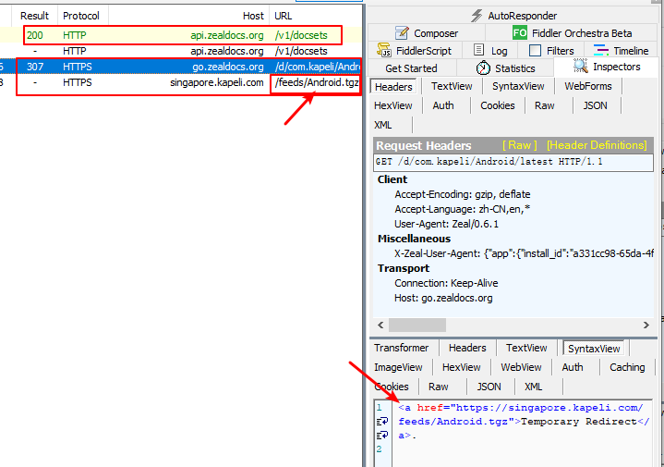Open the request Raw tab
Viewport: 664px width, 467px height.
(545, 105)
